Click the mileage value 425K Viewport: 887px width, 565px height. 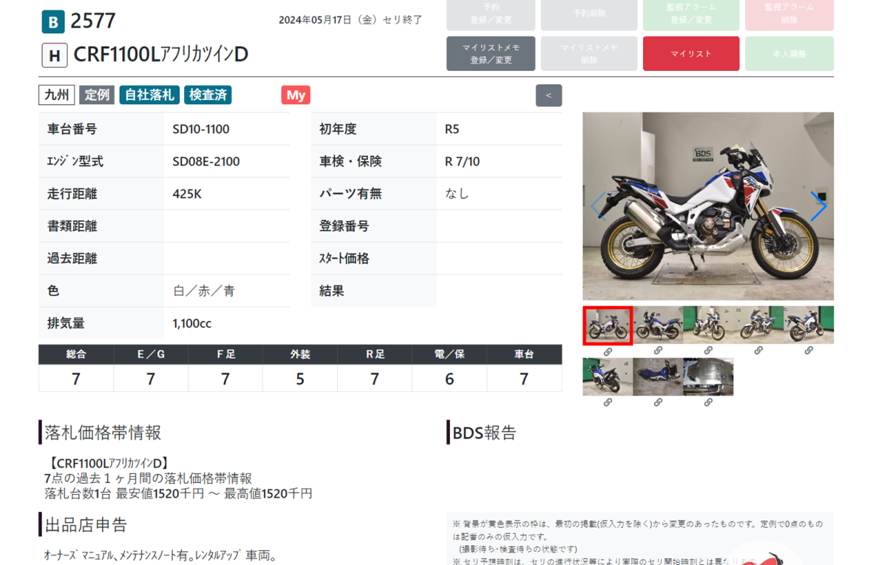click(187, 194)
